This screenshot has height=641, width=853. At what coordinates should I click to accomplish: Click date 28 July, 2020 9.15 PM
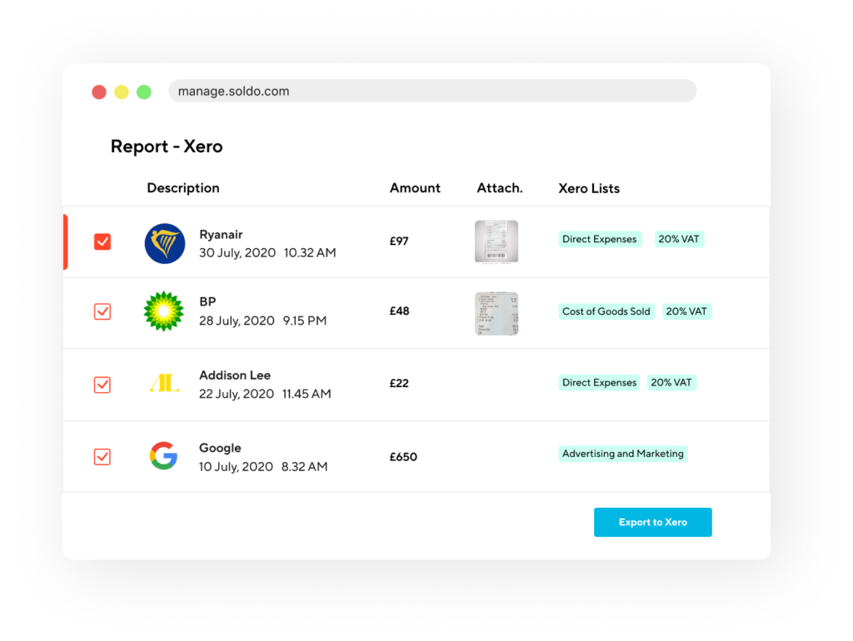pos(262,320)
